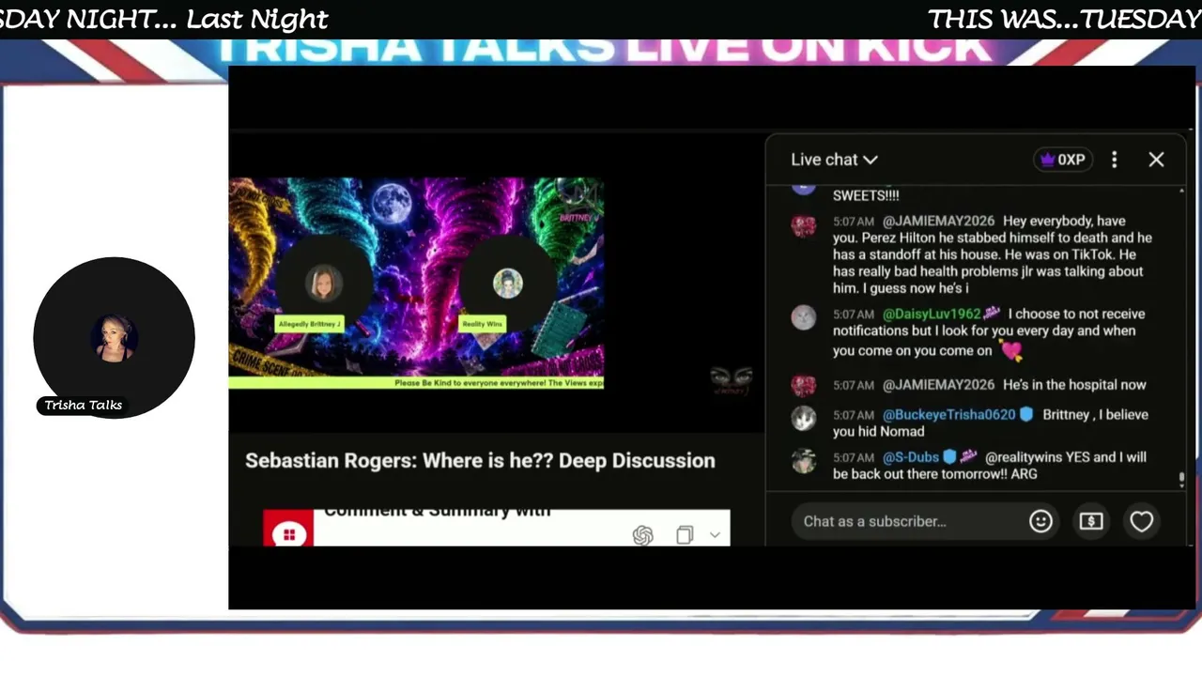Screen dimensions: 1202x676
Task: Click the copy icon in summary bar
Action: [685, 535]
